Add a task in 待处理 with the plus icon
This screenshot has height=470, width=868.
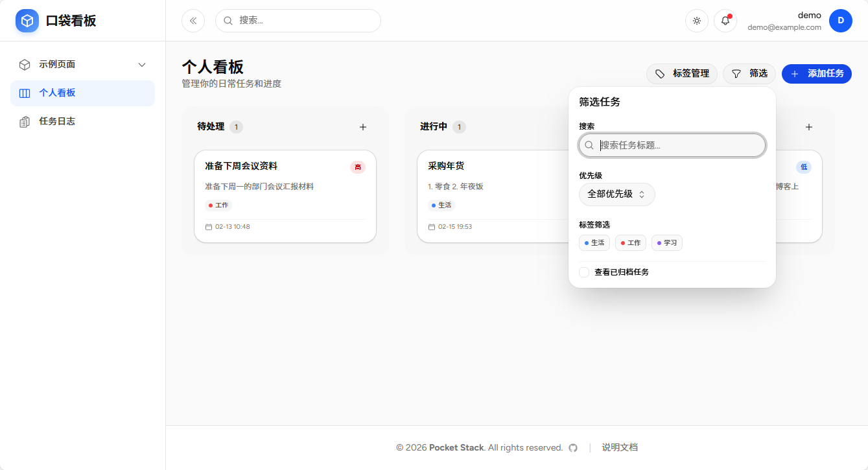pos(362,127)
